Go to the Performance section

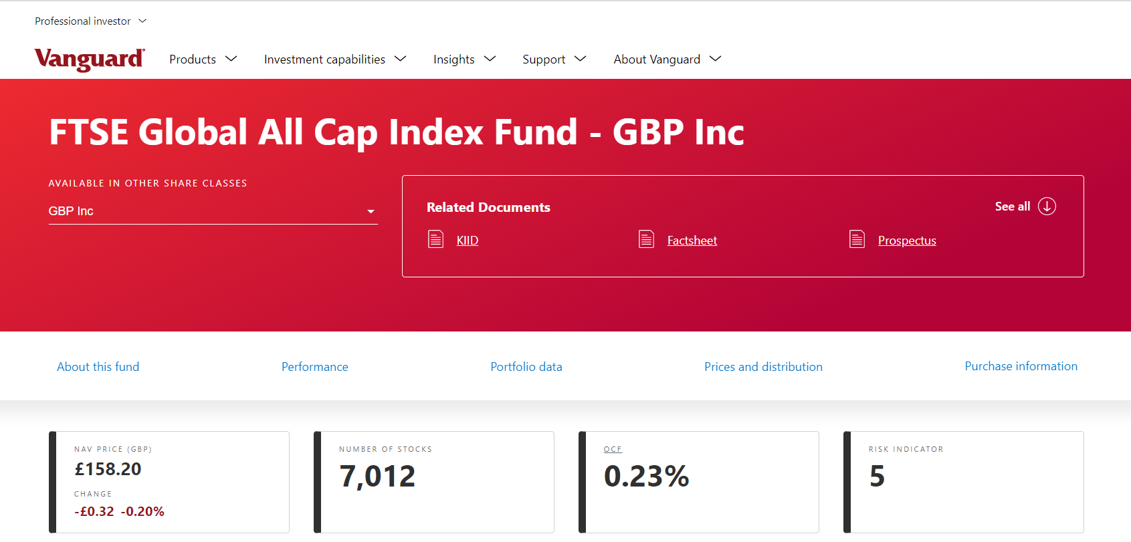(315, 367)
